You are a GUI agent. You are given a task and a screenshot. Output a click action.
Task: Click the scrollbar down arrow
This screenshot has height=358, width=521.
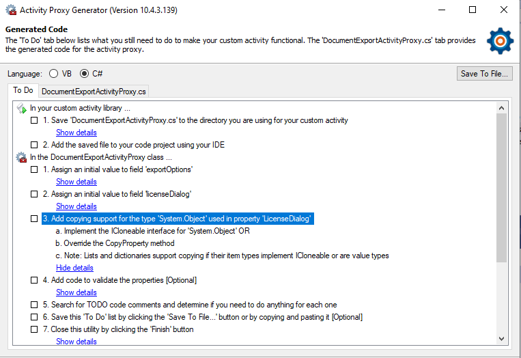pyautogui.click(x=501, y=339)
